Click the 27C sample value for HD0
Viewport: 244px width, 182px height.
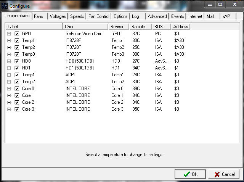click(136, 61)
